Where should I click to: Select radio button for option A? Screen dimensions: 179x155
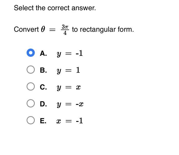click(x=31, y=53)
